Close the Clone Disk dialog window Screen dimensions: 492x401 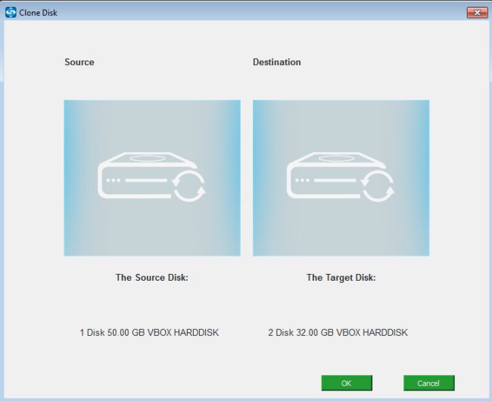(477, 12)
